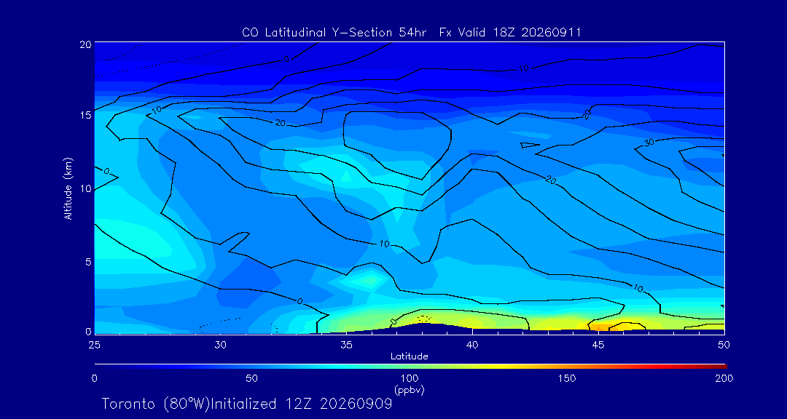Image resolution: width=787 pixels, height=419 pixels.
Task: Click the colorbar at 150 ppbv
Action: pos(568,367)
